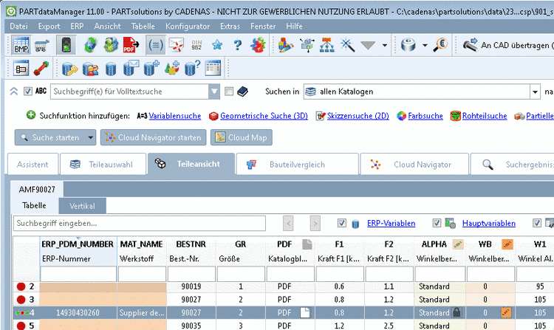Select table row with ERP number 14930430260
This screenshot has width=554, height=330.
(284, 313)
